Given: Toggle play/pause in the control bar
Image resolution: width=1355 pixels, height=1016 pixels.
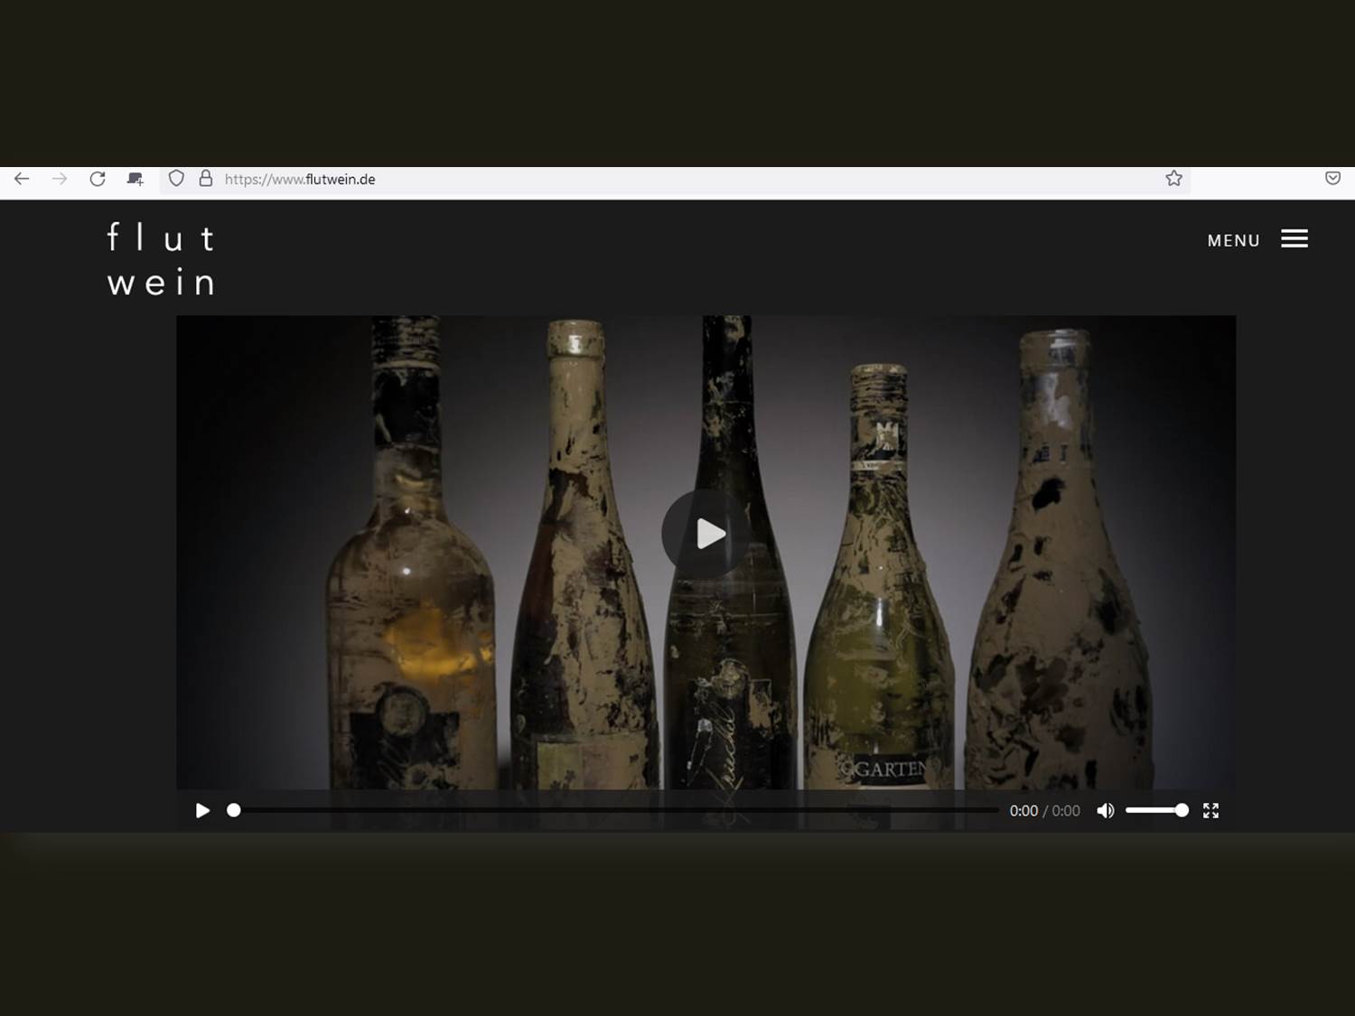Looking at the screenshot, I should point(202,811).
